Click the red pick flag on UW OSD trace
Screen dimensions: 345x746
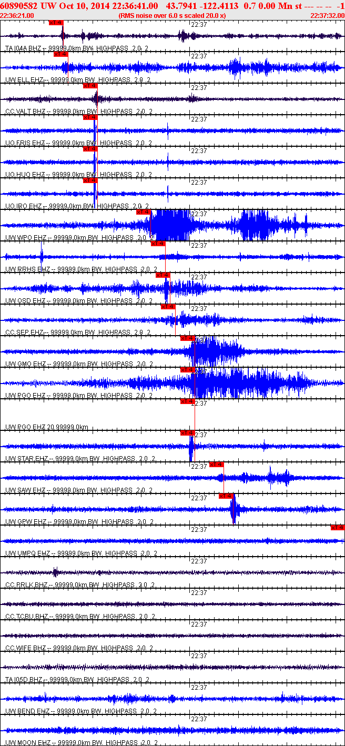point(163,275)
